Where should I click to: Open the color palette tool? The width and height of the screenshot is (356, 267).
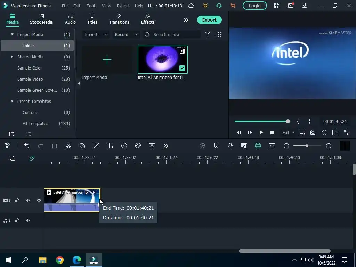tap(138, 146)
